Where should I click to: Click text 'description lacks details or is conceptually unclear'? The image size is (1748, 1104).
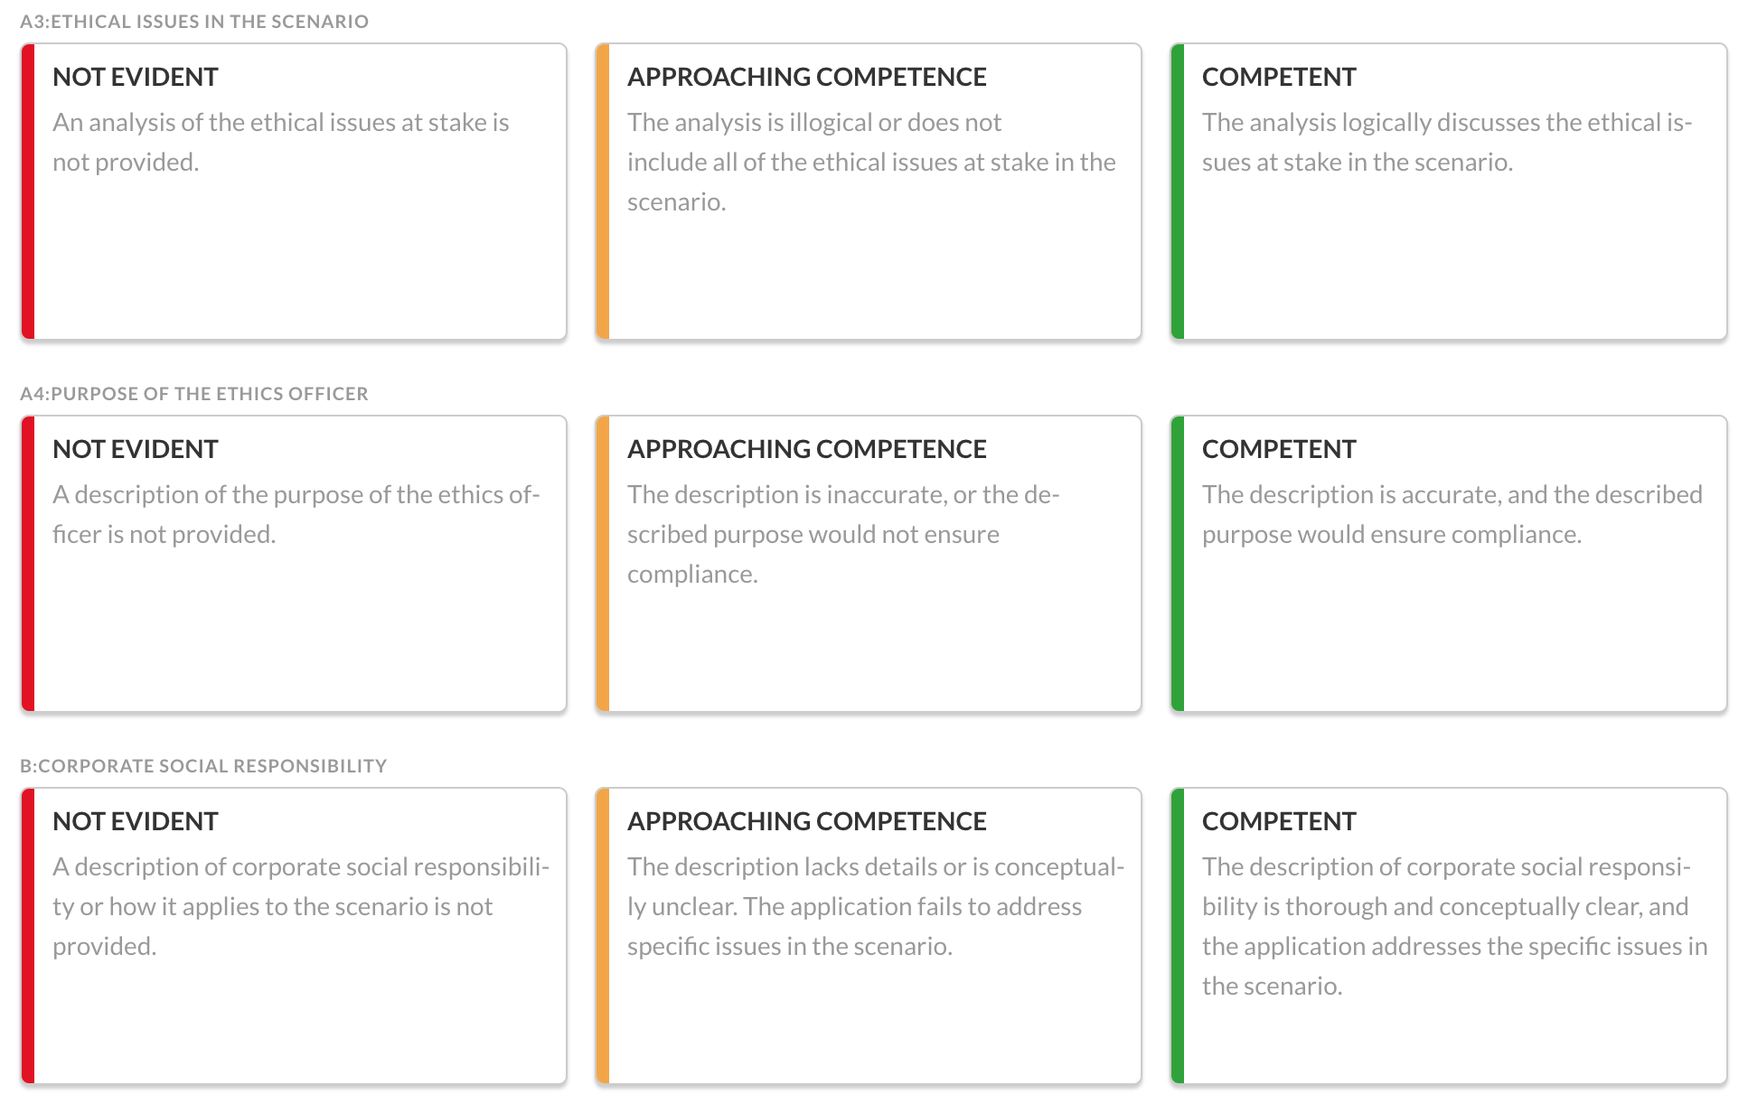(x=876, y=886)
